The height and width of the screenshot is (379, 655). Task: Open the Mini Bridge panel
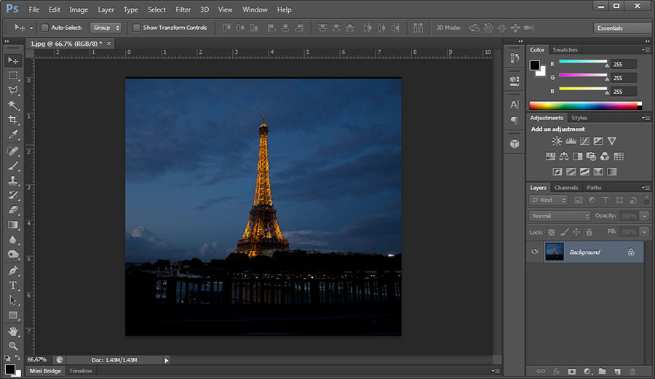pyautogui.click(x=45, y=371)
